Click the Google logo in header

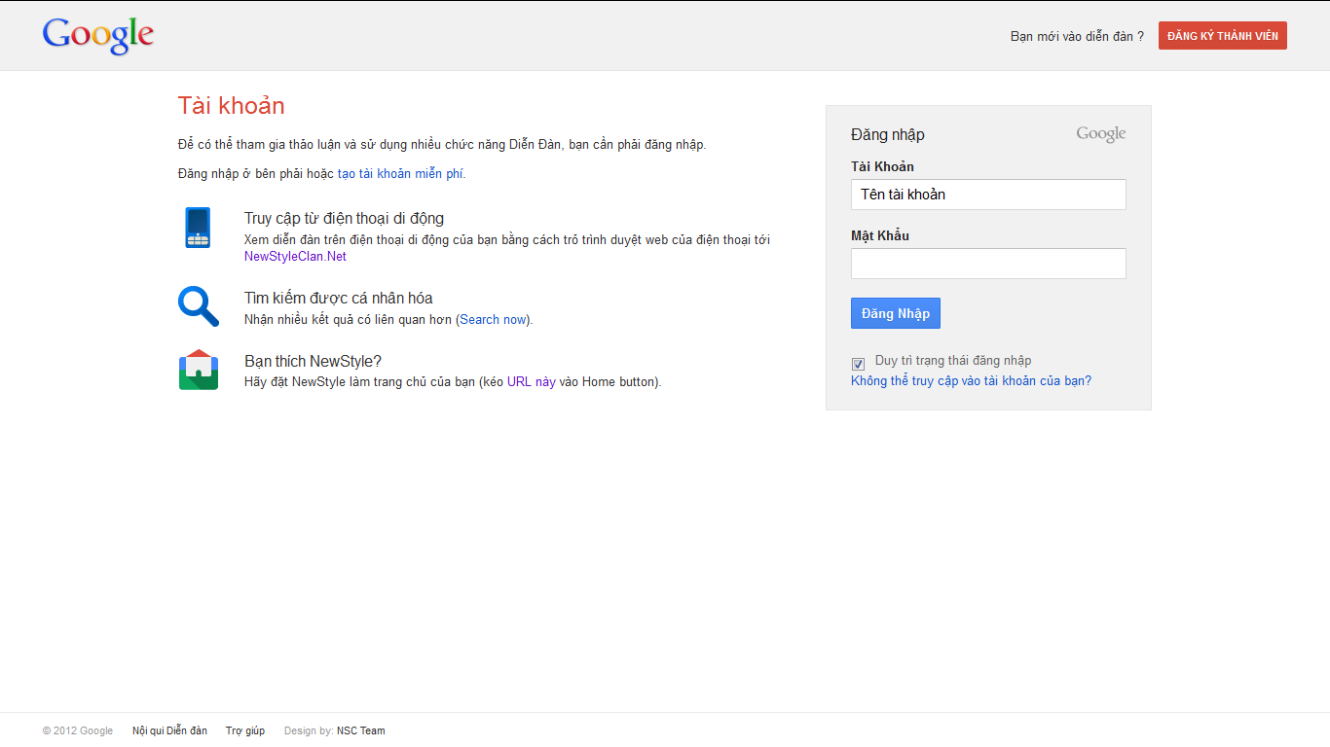[98, 35]
